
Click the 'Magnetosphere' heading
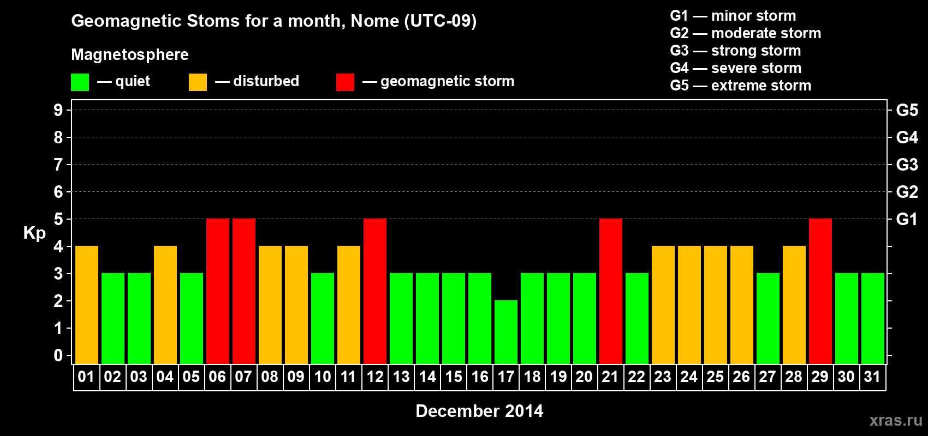(x=130, y=55)
